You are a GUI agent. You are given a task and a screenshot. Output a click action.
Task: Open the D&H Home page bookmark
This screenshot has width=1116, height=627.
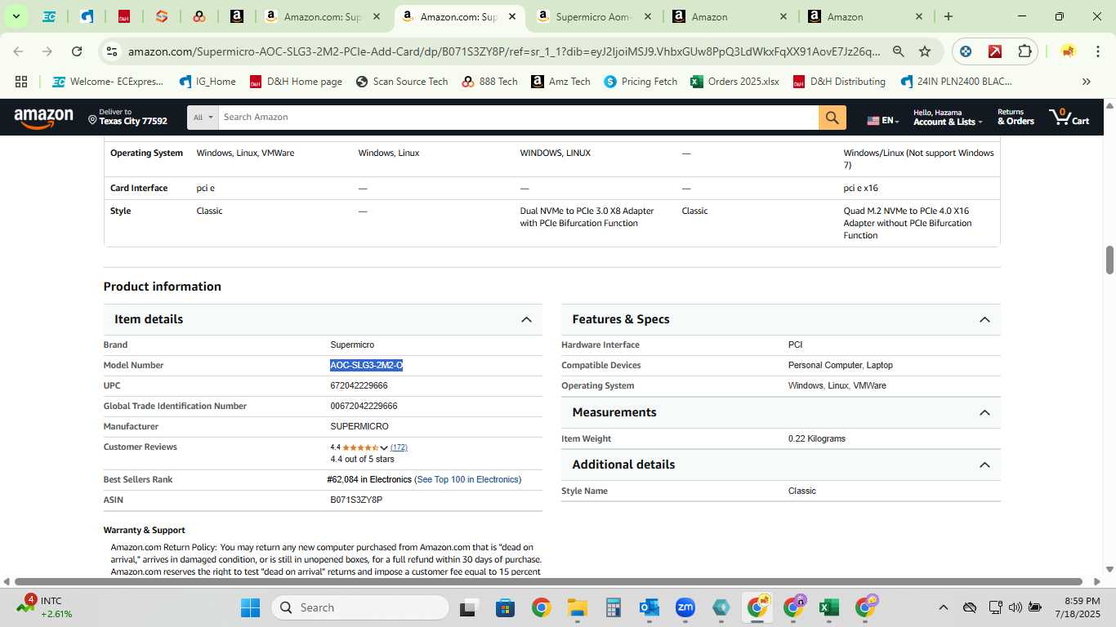(x=296, y=82)
